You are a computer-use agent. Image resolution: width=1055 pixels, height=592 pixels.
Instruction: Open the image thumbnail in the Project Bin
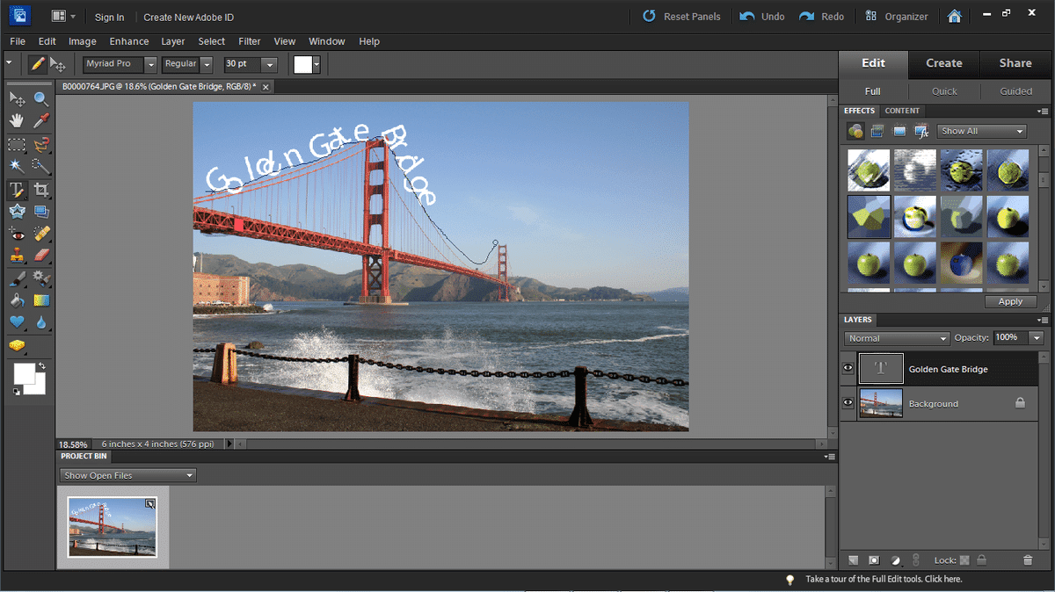pyautogui.click(x=111, y=527)
